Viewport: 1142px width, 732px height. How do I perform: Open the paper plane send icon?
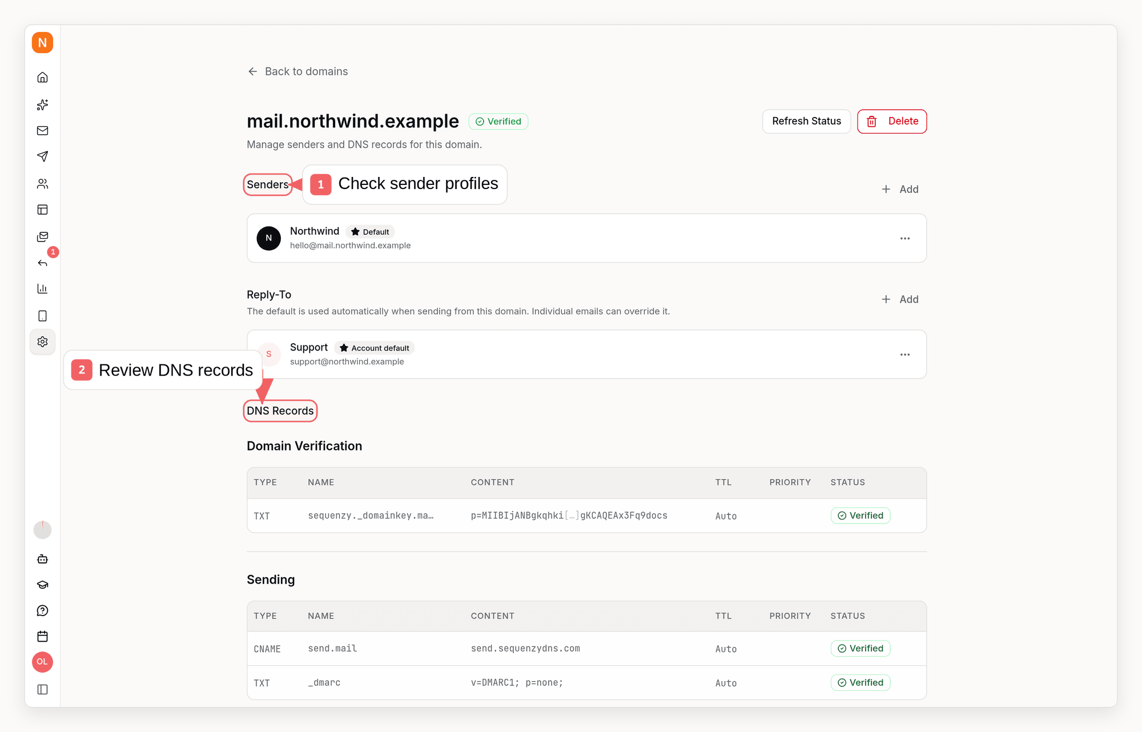[x=42, y=156]
